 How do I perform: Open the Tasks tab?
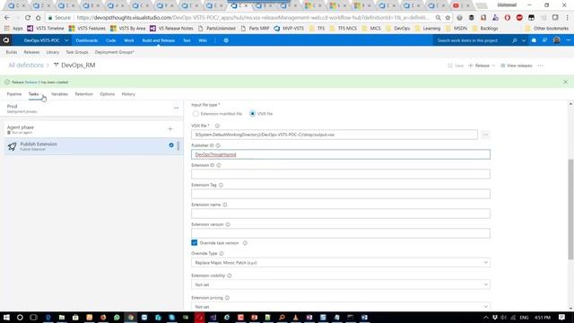click(34, 94)
